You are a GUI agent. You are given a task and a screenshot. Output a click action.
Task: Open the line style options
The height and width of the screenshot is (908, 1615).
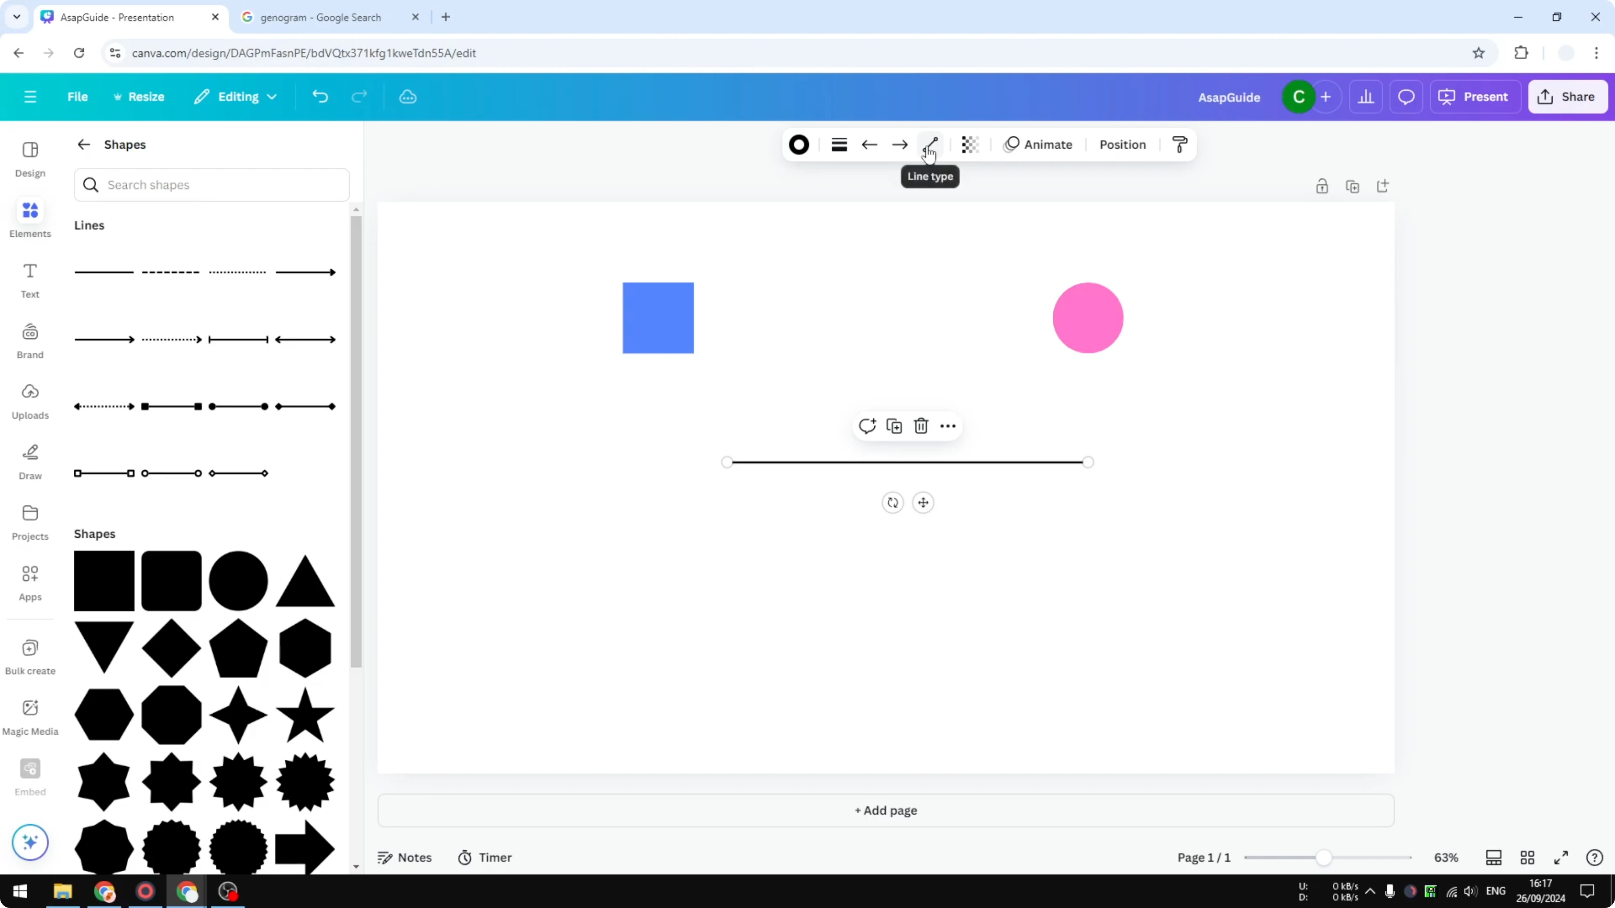(x=839, y=145)
